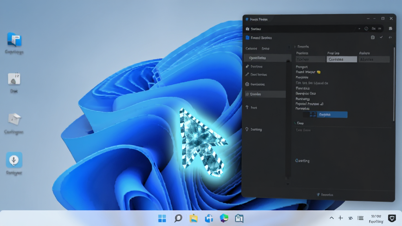This screenshot has width=402, height=226.
Task: Click the small thumbnail left of blue button
Action: 313,115
